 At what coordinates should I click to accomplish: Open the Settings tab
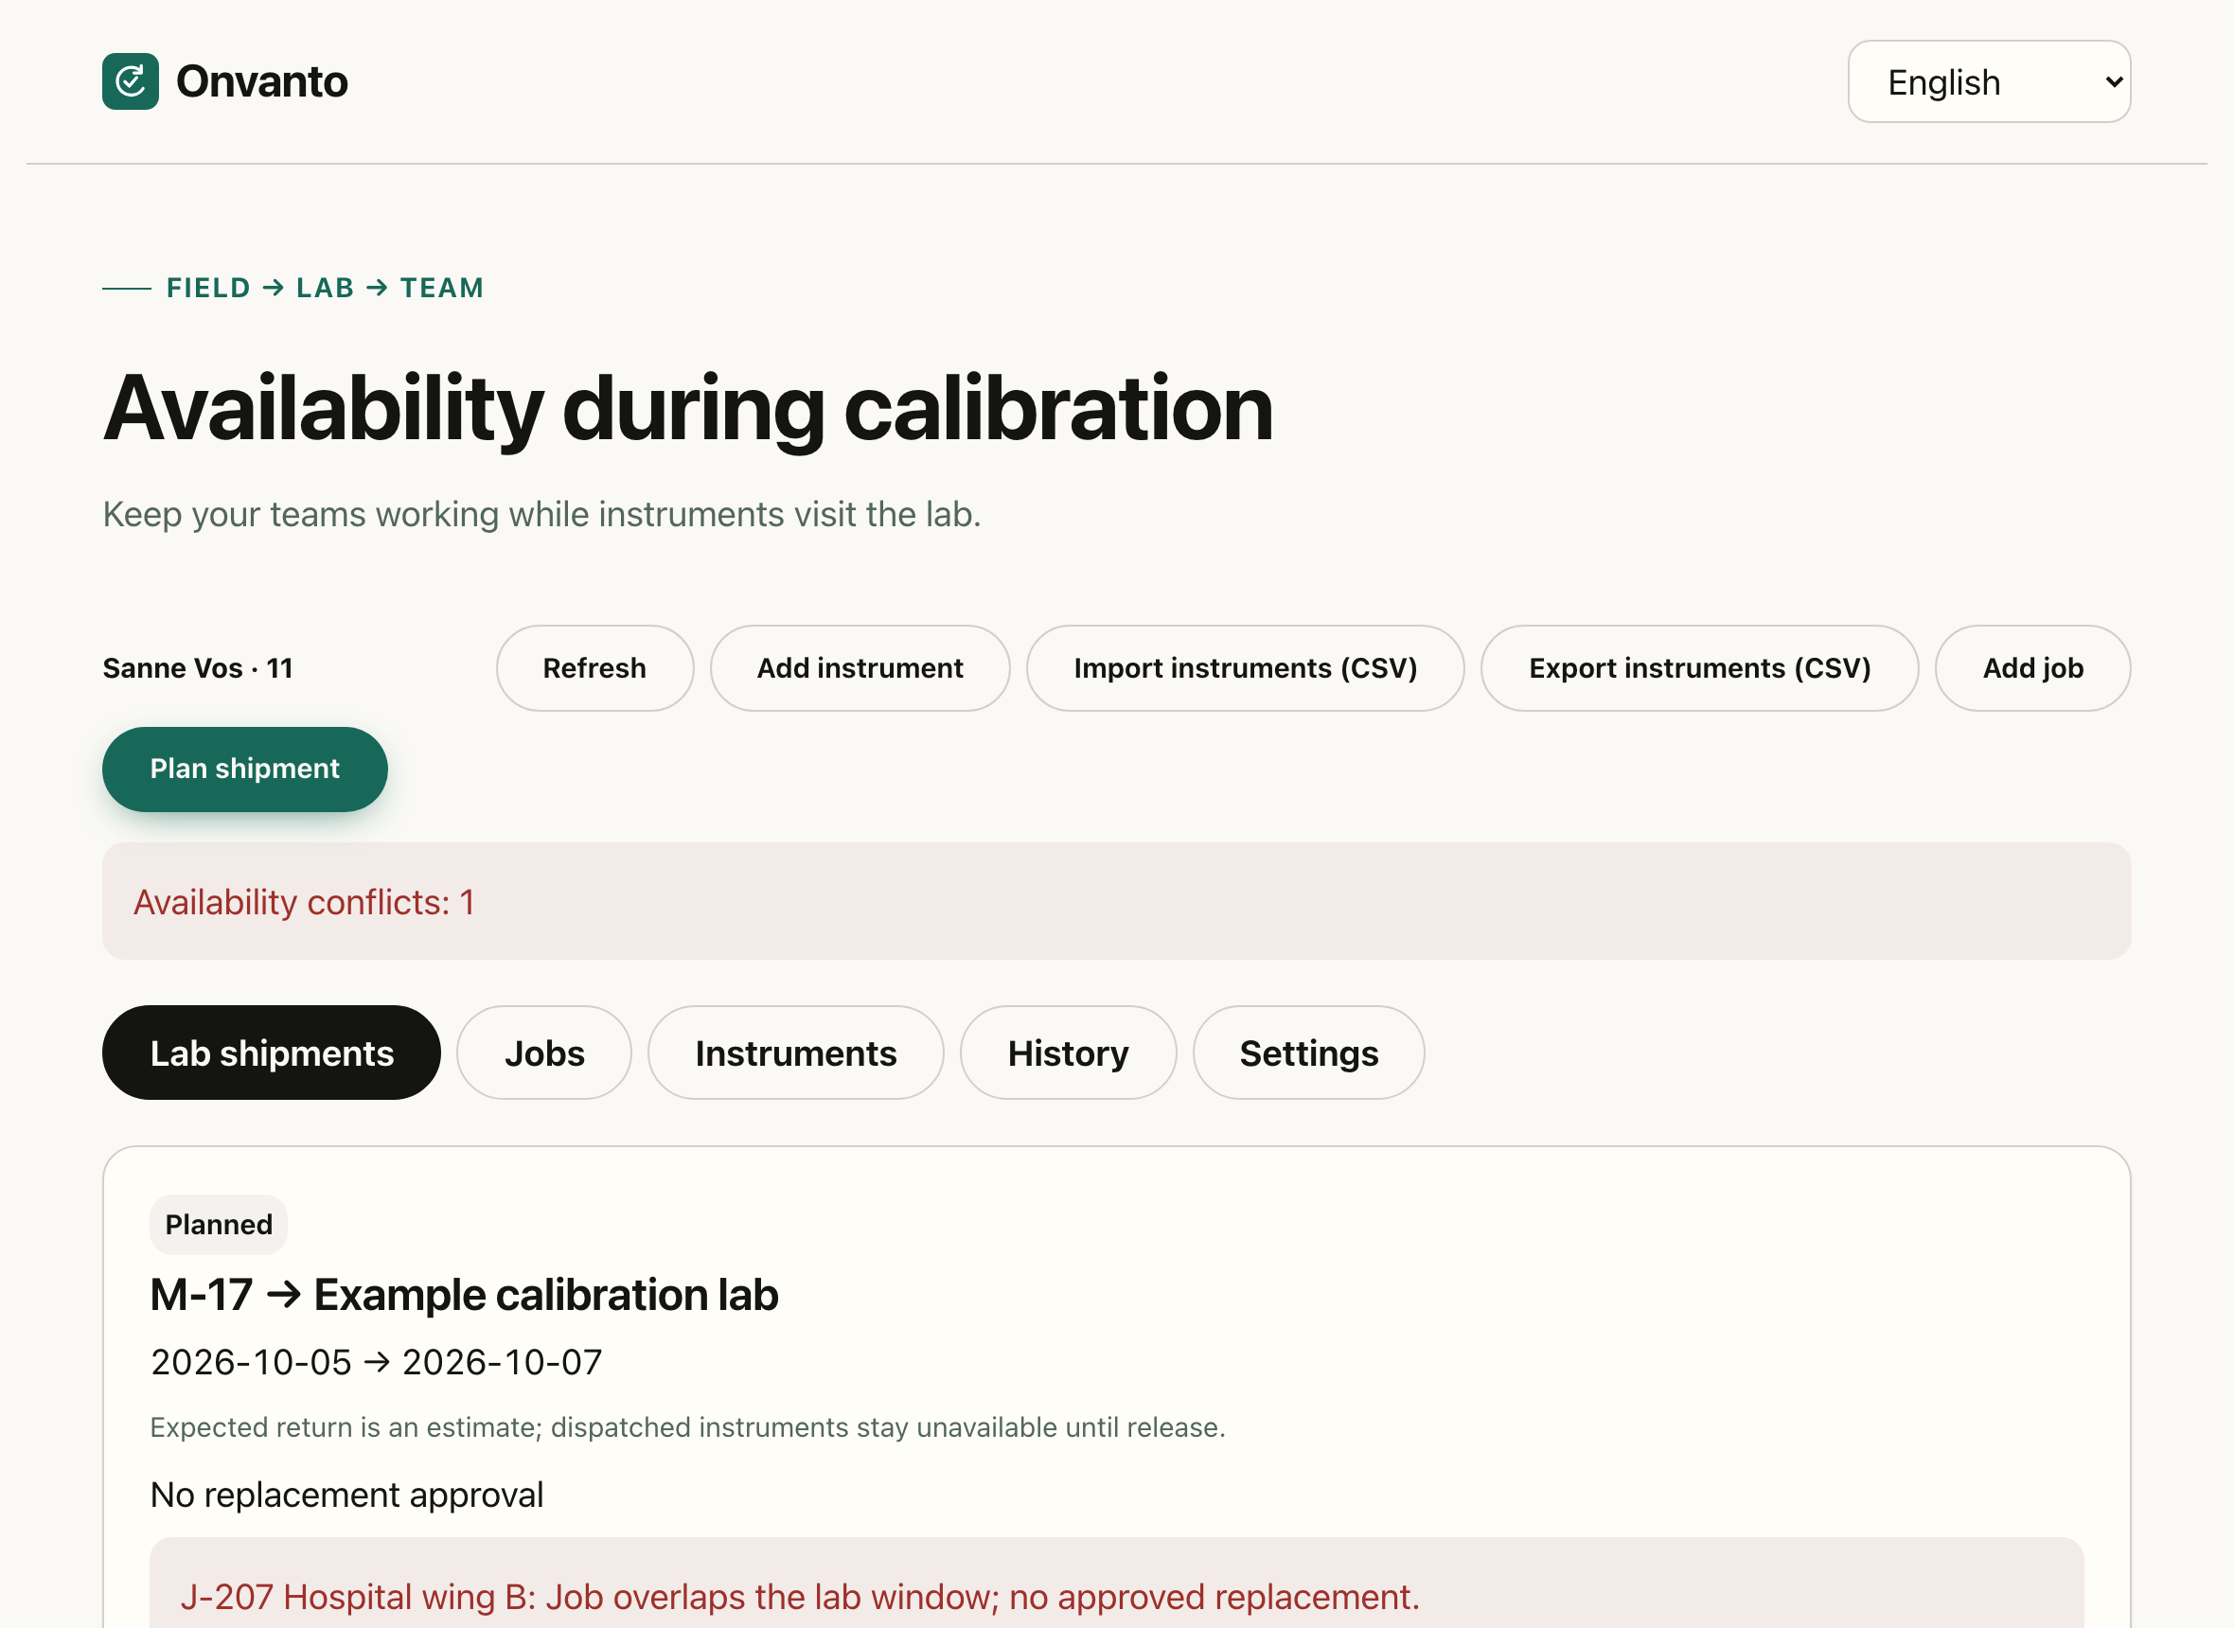[x=1308, y=1053]
